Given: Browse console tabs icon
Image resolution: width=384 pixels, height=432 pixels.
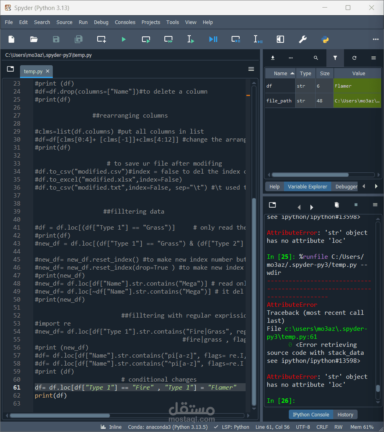Looking at the screenshot, I should [x=272, y=205].
